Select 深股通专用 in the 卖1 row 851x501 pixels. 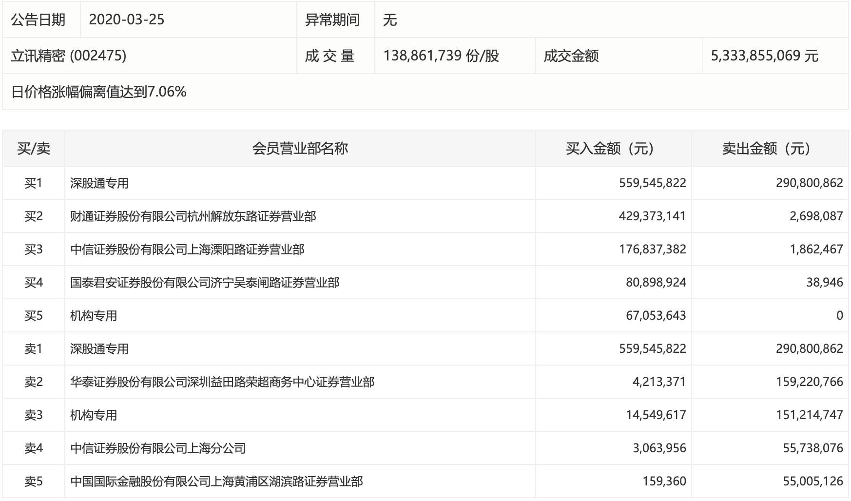[99, 349]
